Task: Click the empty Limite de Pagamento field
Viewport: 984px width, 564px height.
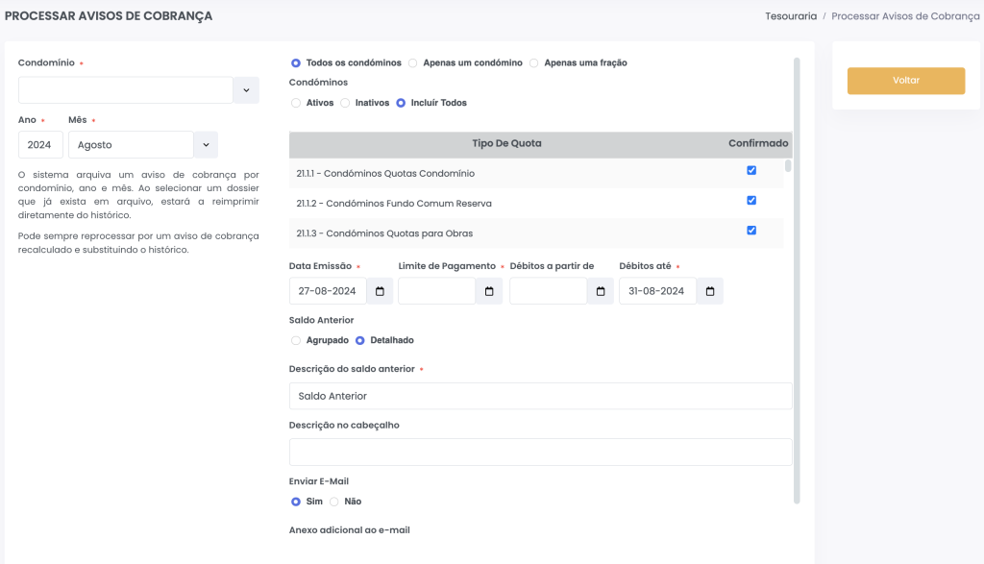Action: click(437, 291)
